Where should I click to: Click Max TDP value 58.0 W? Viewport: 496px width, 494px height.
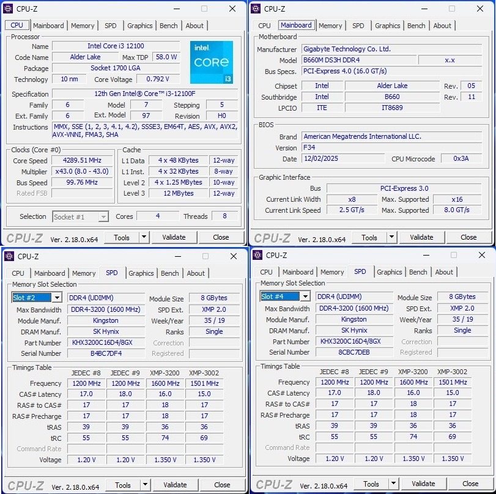click(x=166, y=57)
